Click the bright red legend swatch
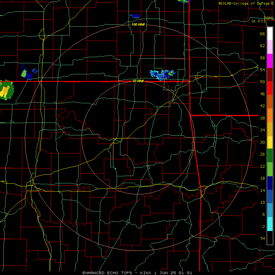275x275 pixels. click(270, 88)
